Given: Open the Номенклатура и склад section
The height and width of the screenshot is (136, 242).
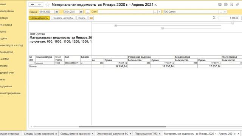Looking at the screenshot, I should 11,45.
